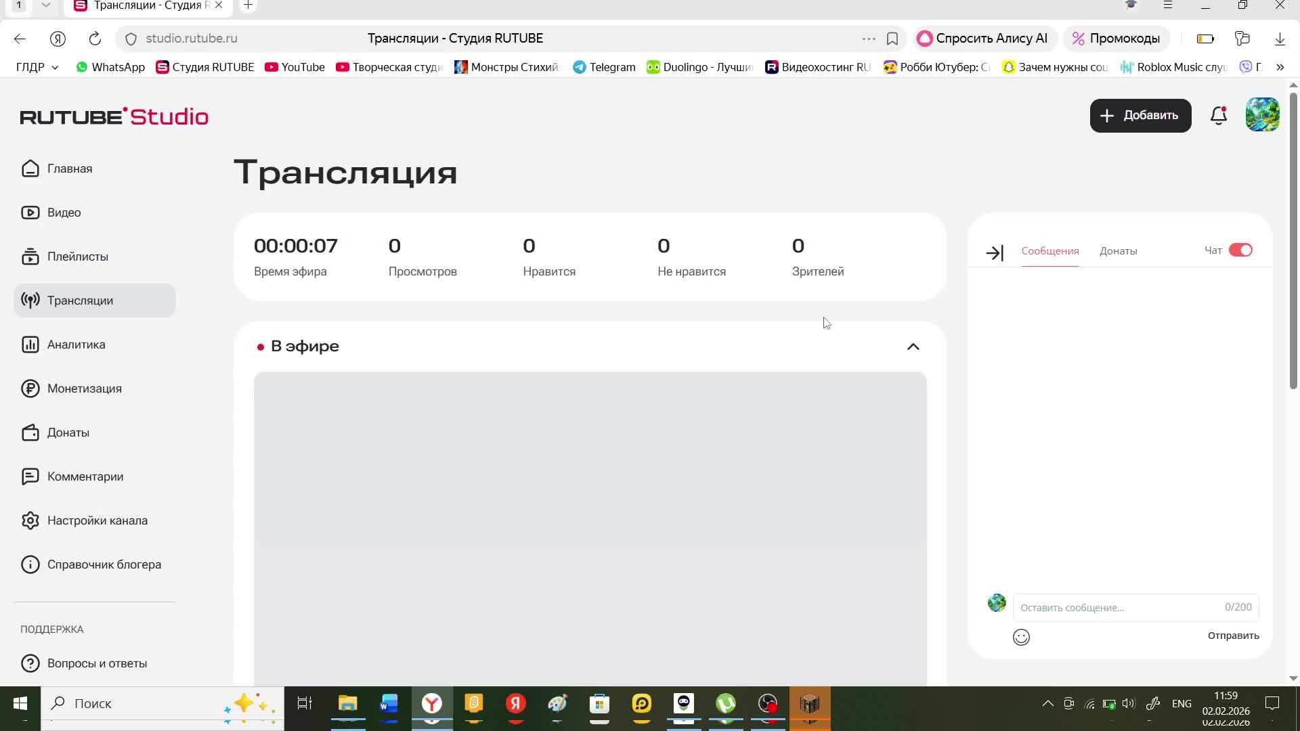
Task: Disable the Чат toggle switch
Action: coord(1240,250)
